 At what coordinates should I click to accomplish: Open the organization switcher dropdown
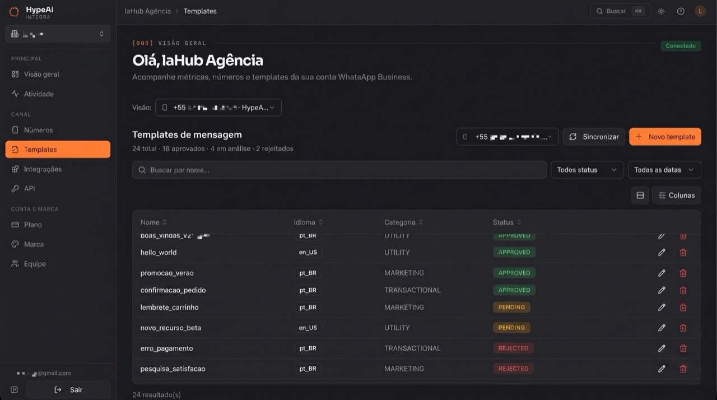(58, 34)
